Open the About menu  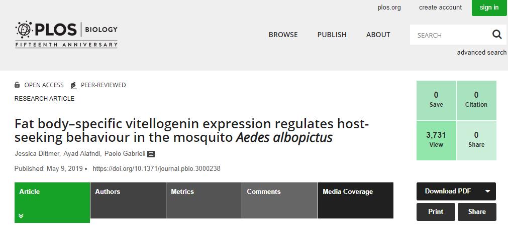(378, 35)
